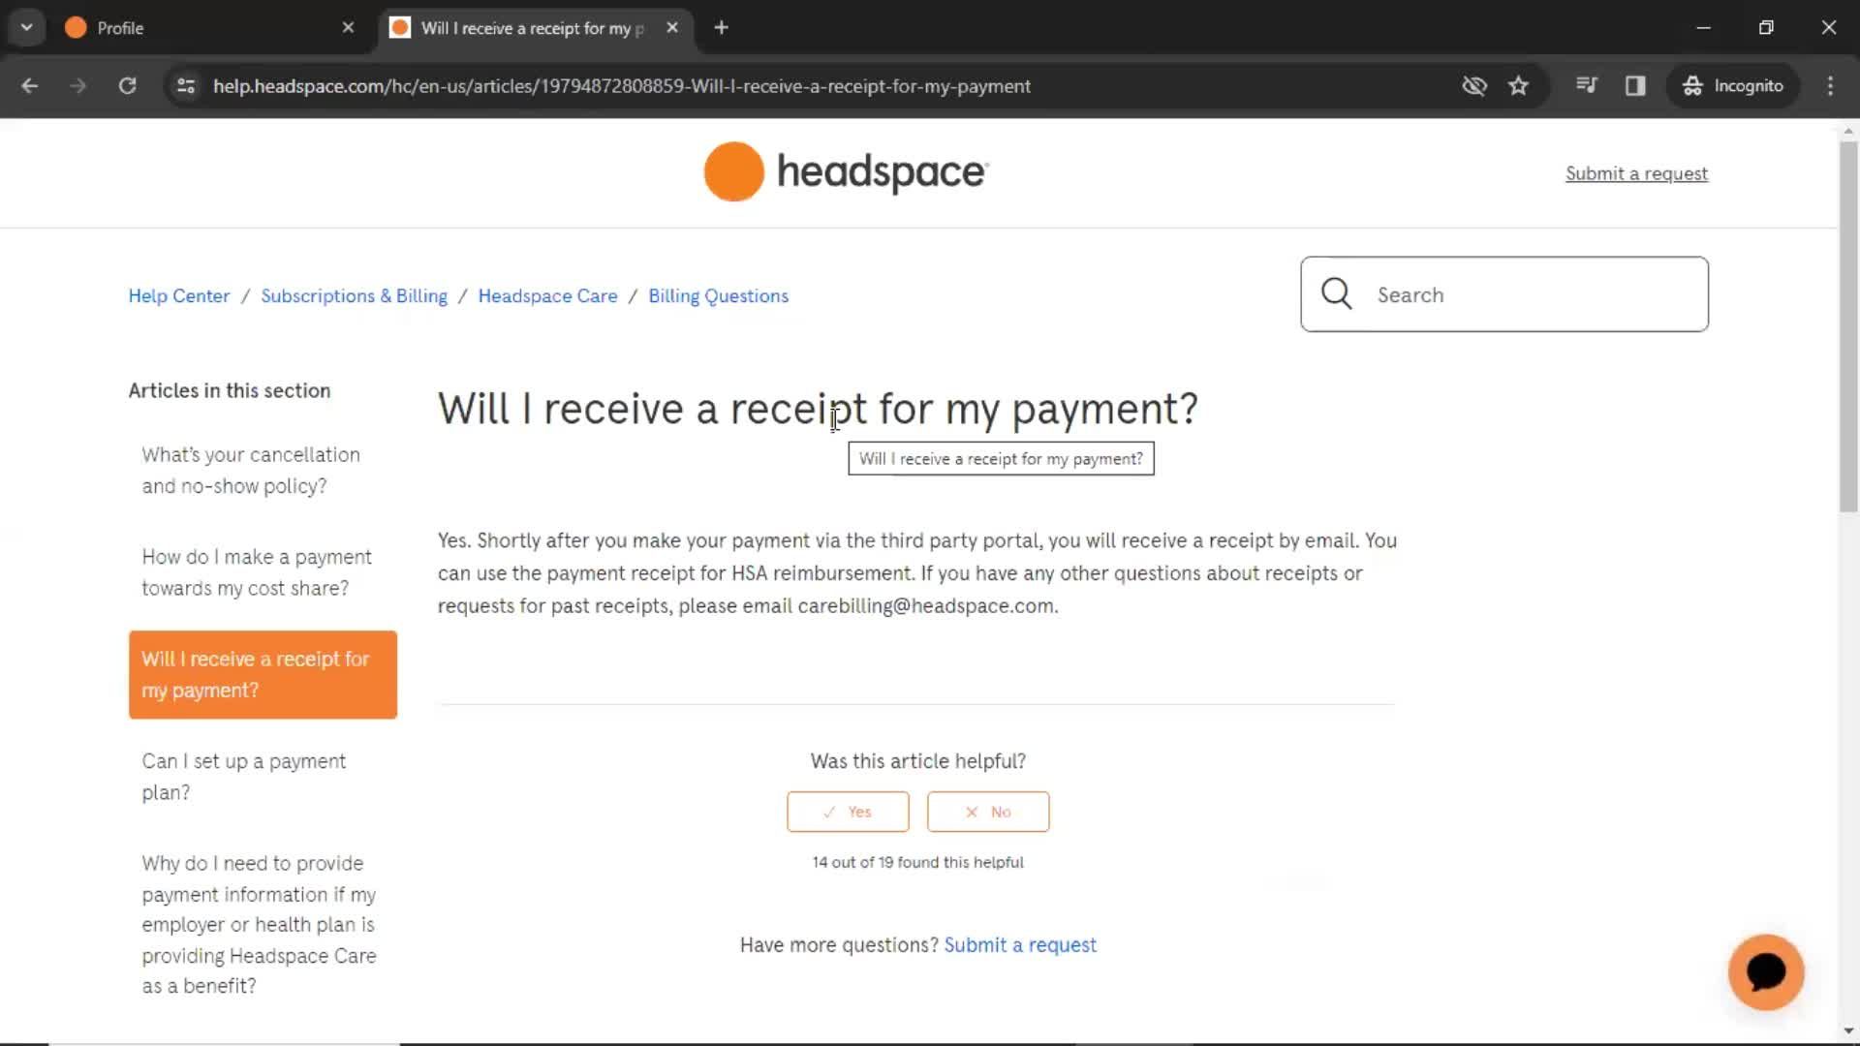The height and width of the screenshot is (1046, 1860).
Task: Open the media control icon
Action: (1587, 86)
